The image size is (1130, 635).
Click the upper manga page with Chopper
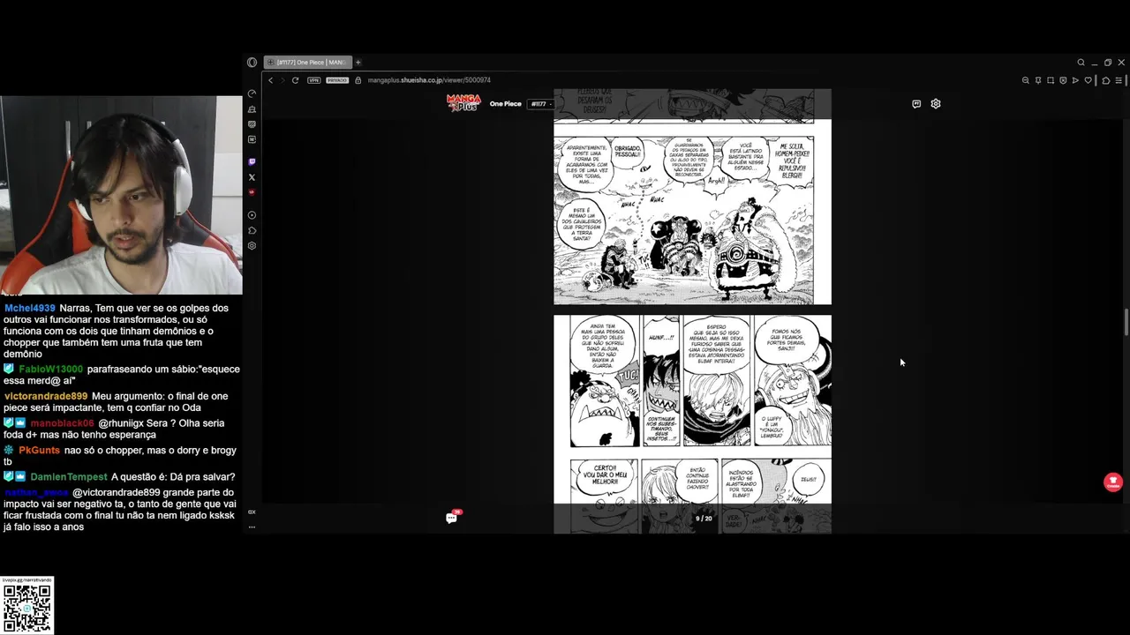coord(692,196)
